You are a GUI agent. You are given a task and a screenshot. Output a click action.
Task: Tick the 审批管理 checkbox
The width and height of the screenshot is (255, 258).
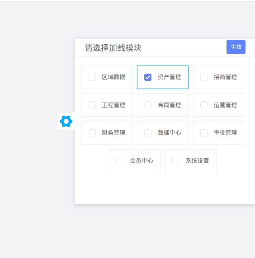click(204, 133)
